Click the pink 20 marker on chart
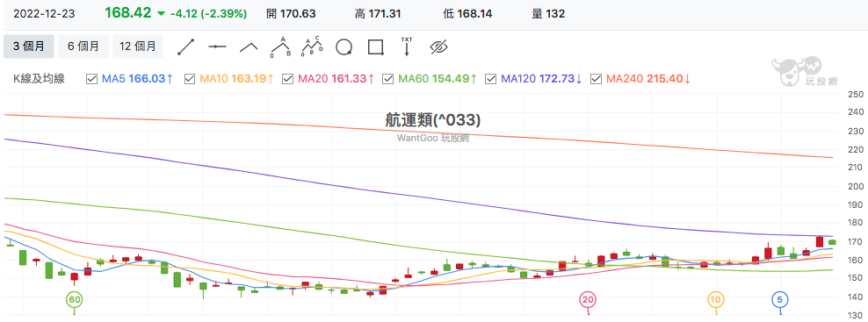The width and height of the screenshot is (868, 322). tap(588, 300)
